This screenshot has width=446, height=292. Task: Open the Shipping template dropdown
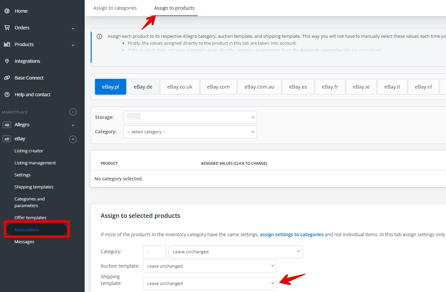[209, 283]
